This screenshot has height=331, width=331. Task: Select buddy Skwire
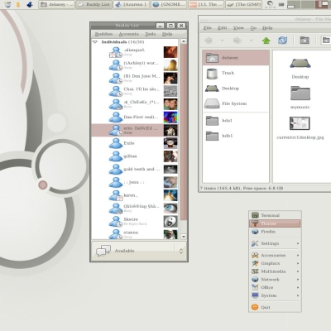tap(135, 221)
